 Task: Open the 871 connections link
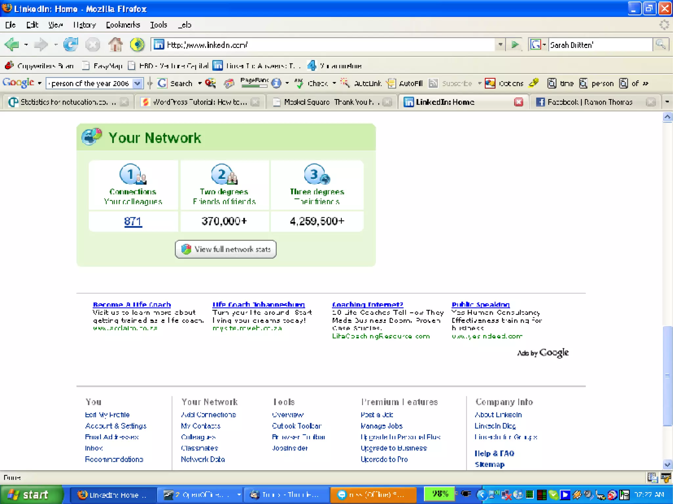[x=133, y=221]
